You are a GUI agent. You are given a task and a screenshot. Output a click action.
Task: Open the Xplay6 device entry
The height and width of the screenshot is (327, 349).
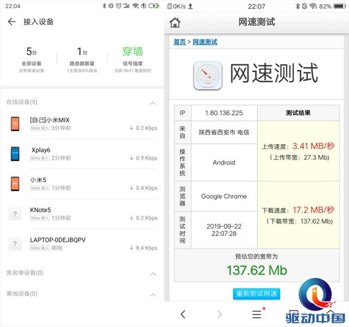tap(82, 154)
